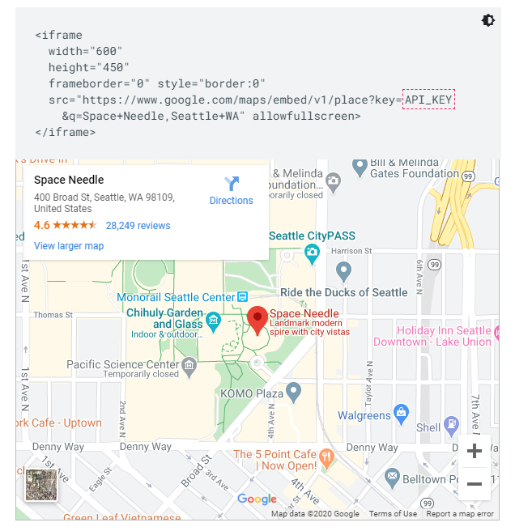Screen dimensions: 532x531
Task: Select the Chihuly Garden and Glass museum pin
Action: (214, 322)
